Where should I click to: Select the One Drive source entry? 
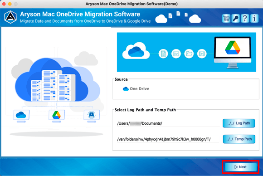(x=136, y=89)
